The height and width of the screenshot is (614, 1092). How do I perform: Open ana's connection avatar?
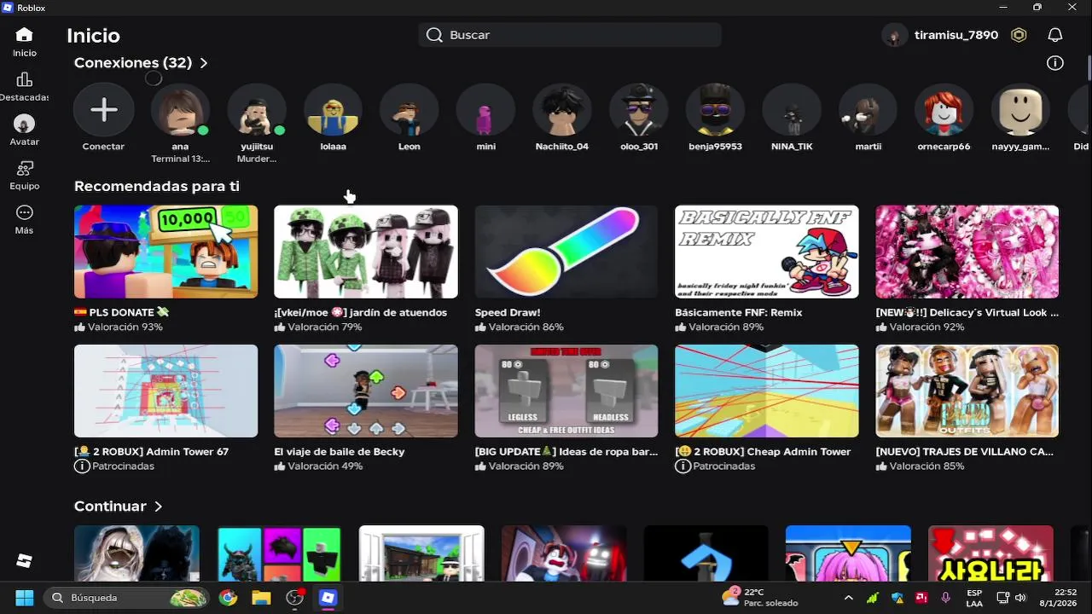tap(180, 109)
